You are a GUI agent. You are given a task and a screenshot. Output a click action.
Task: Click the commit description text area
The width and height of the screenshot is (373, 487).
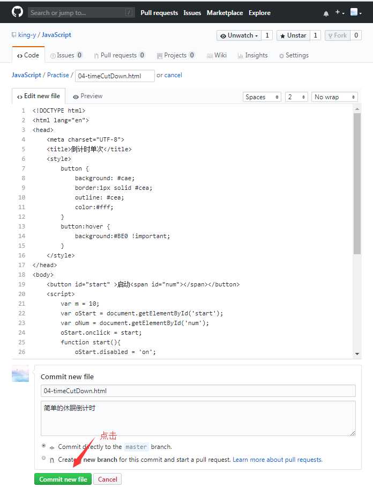coord(198,418)
